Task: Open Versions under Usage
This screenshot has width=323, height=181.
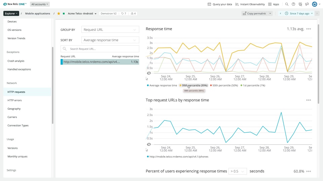Action: coord(12,148)
